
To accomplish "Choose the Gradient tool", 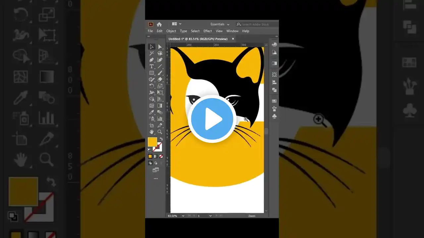I will 160,106.
